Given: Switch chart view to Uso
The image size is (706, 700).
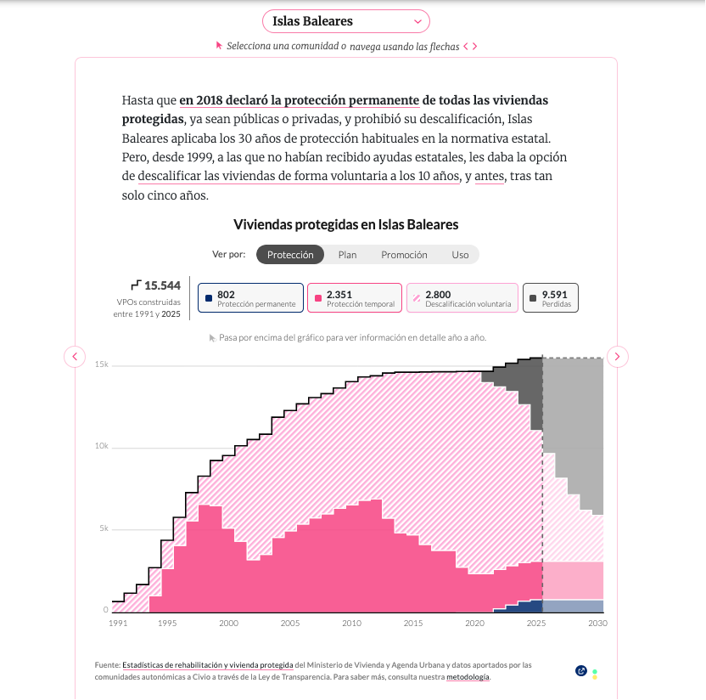Looking at the screenshot, I should (460, 255).
